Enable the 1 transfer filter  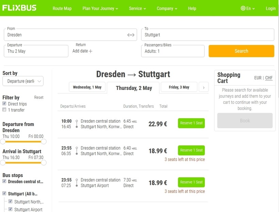point(4,110)
